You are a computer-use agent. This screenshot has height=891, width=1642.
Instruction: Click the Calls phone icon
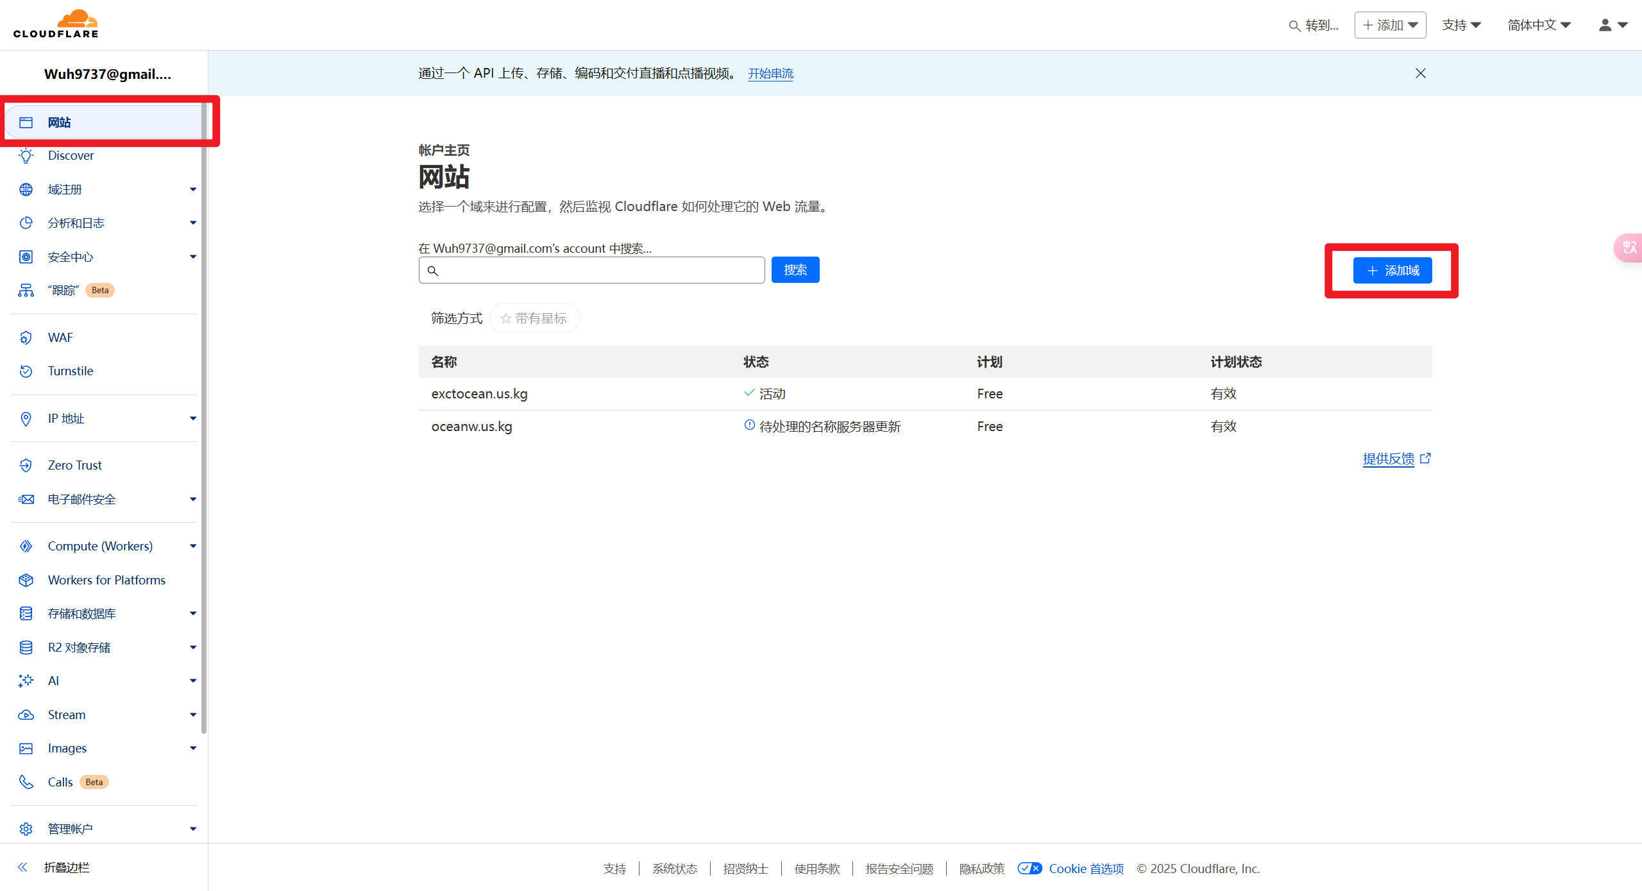26,782
